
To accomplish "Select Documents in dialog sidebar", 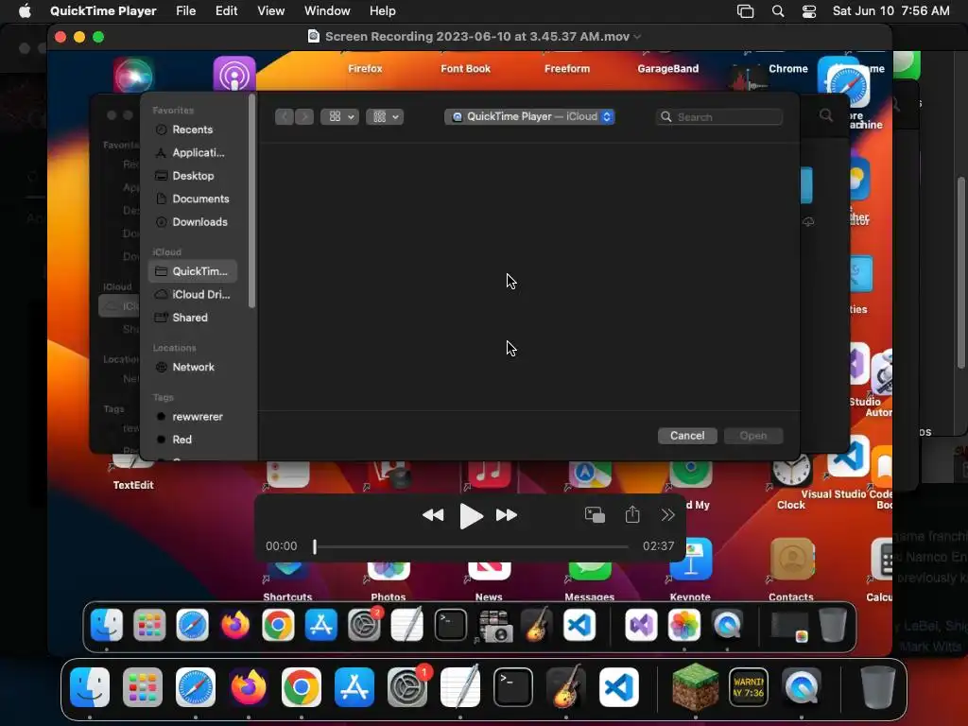I will [x=193, y=199].
